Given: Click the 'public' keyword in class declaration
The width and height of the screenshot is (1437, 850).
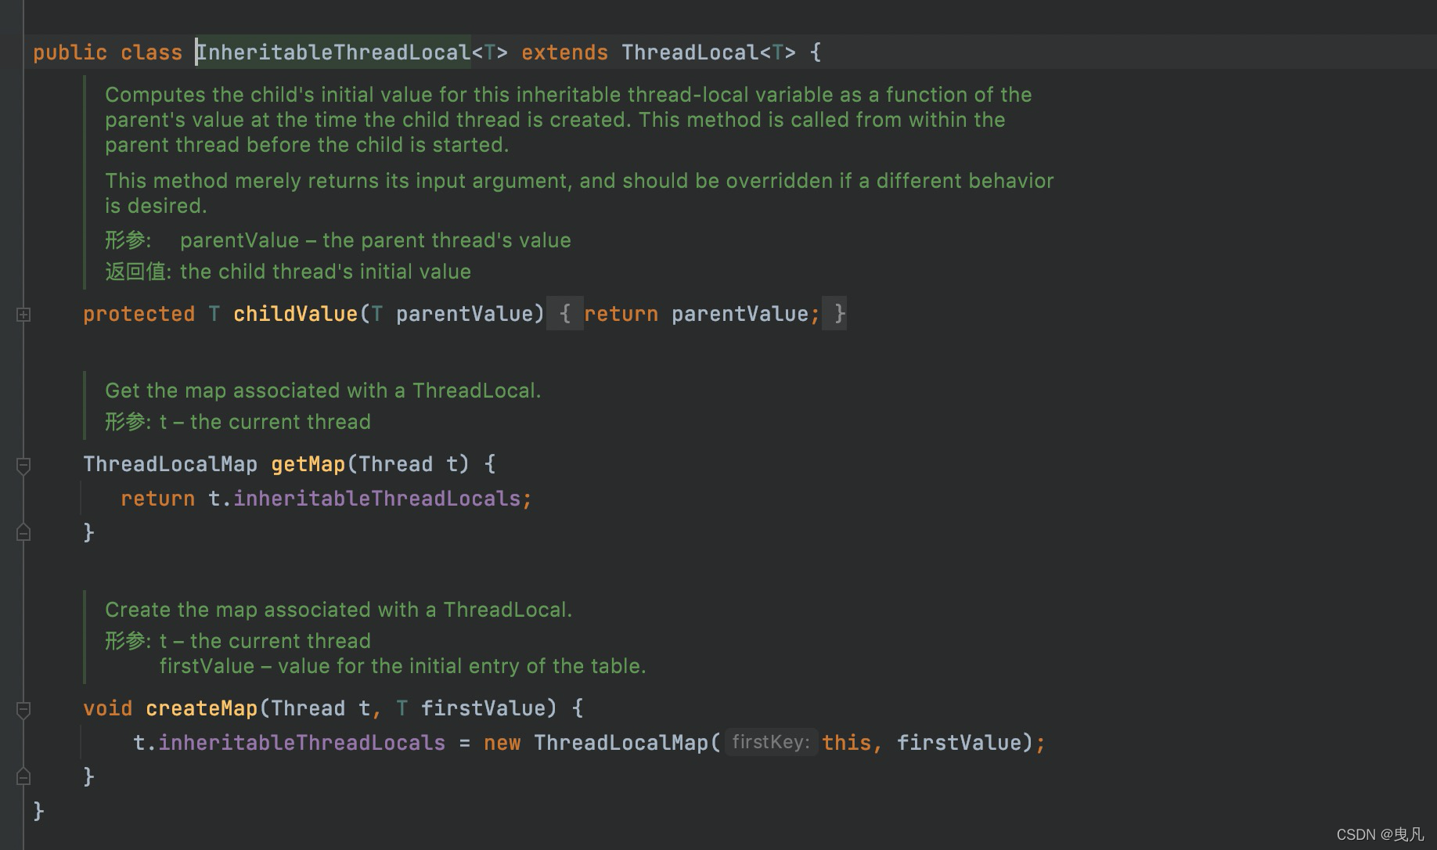Looking at the screenshot, I should pyautogui.click(x=70, y=52).
